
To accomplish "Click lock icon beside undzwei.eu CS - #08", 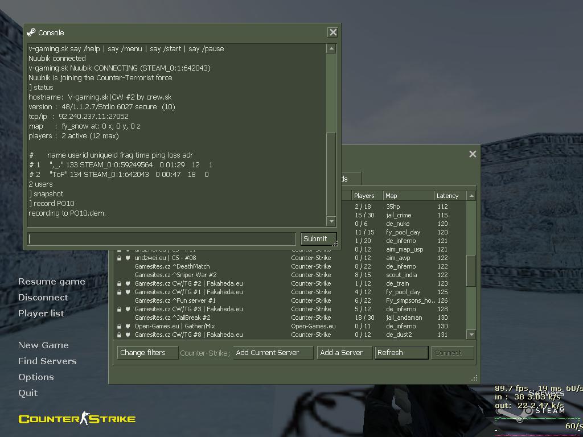I will 120,258.
